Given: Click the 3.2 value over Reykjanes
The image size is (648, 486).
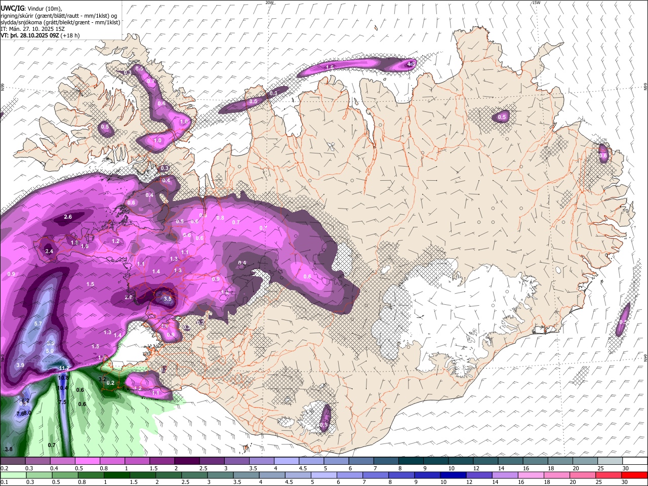Looking at the screenshot, I should (x=102, y=379).
